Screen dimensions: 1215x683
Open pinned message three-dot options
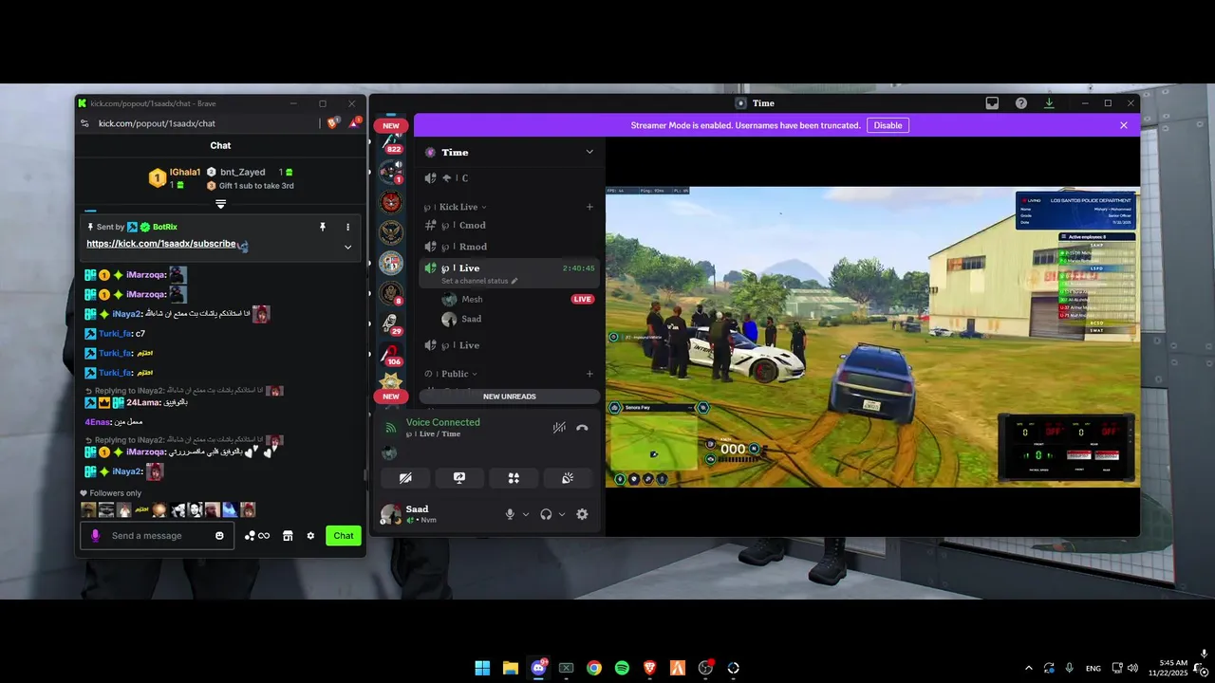tap(347, 227)
